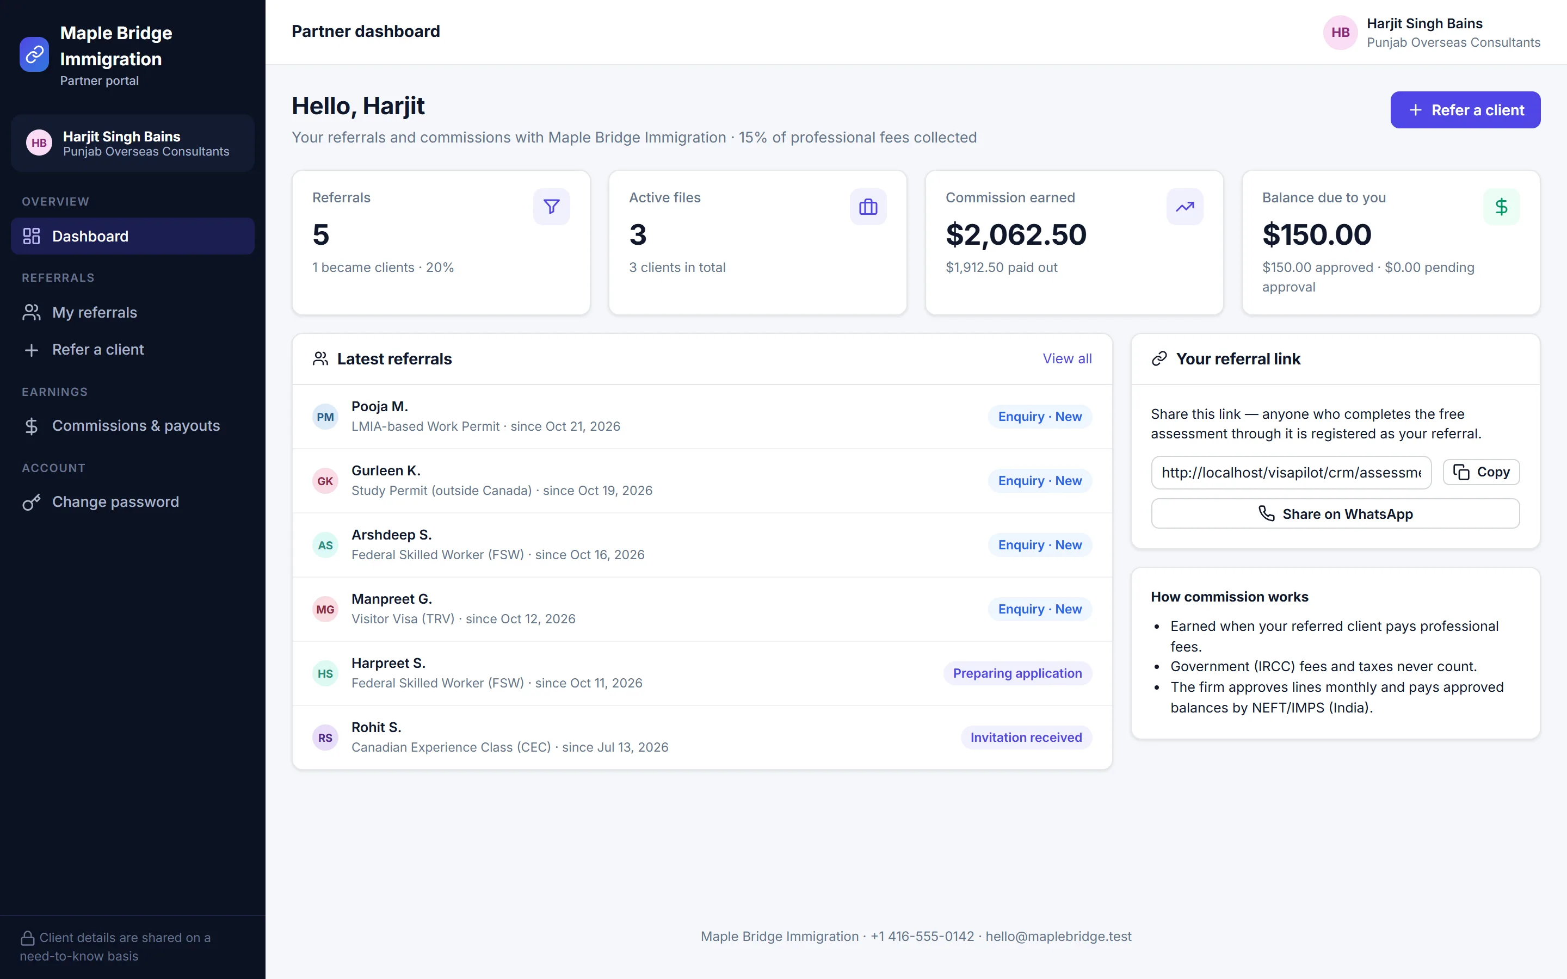
Task: Click the Referrals funnel icon
Action: point(551,207)
